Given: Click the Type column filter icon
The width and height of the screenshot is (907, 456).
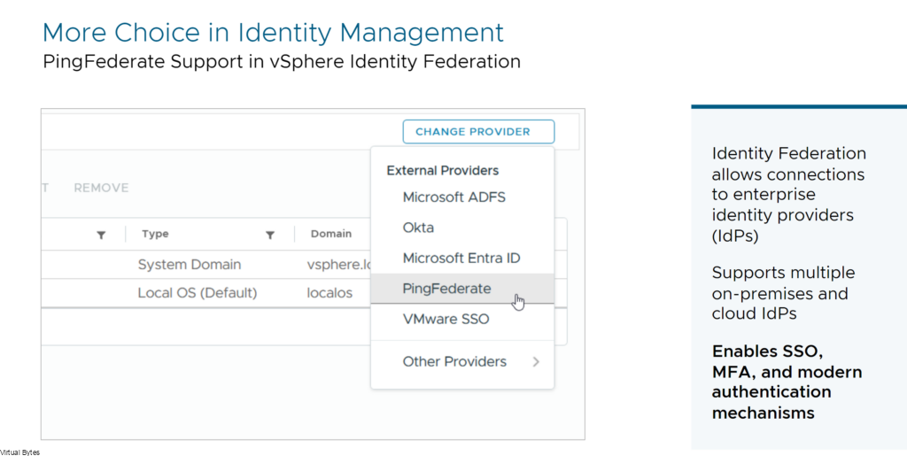Looking at the screenshot, I should point(269,235).
